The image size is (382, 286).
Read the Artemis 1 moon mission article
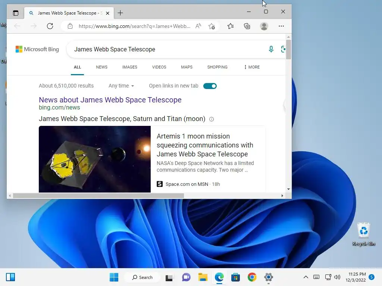pyautogui.click(x=205, y=145)
